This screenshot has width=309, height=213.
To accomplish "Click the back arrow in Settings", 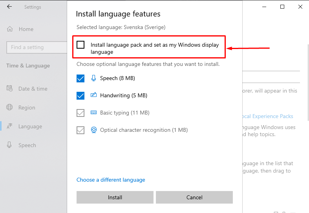I will pos(9,7).
